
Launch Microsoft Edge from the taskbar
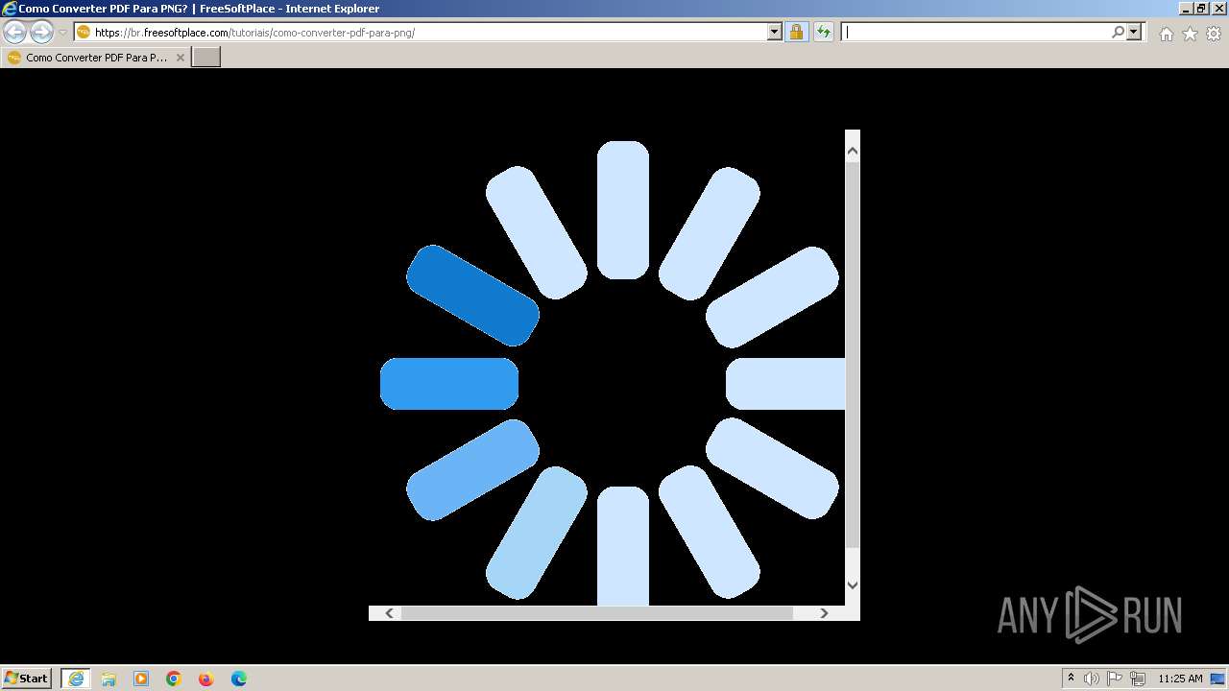239,679
